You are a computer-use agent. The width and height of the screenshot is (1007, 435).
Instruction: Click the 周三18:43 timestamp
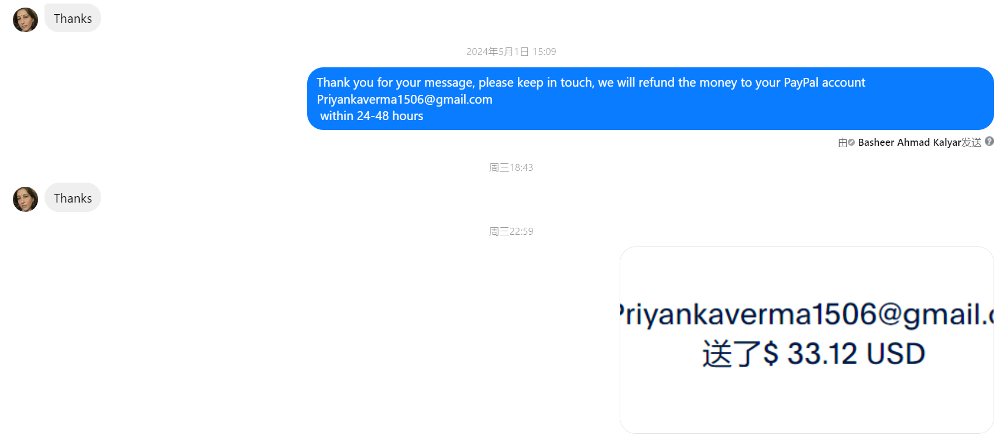[511, 167]
